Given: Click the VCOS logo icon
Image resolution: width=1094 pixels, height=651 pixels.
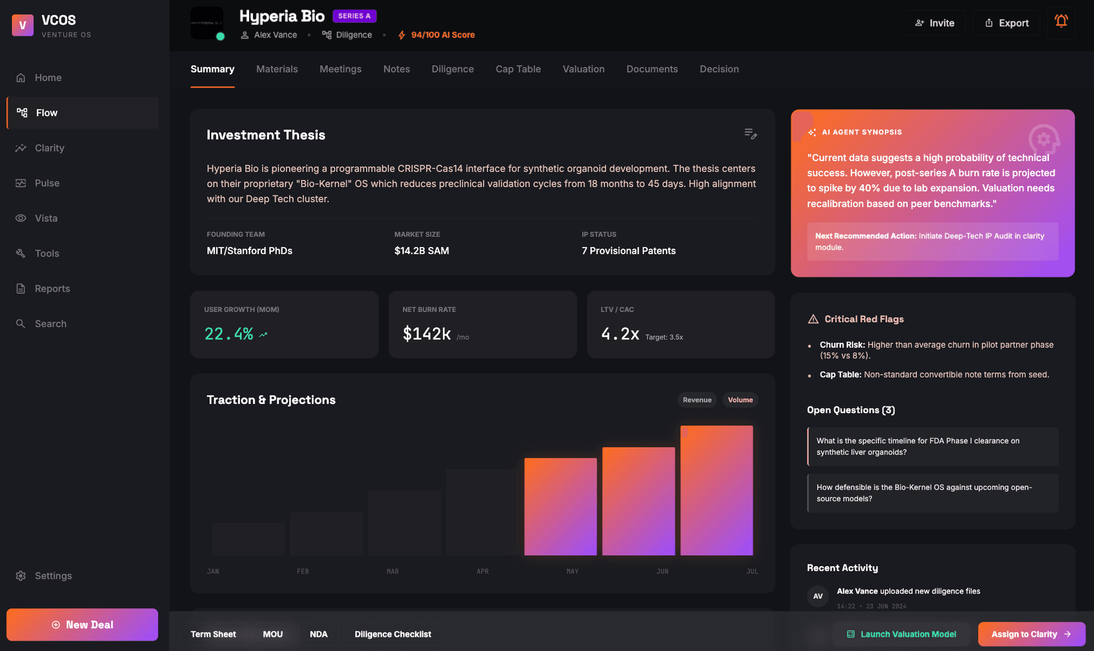Looking at the screenshot, I should [22, 25].
